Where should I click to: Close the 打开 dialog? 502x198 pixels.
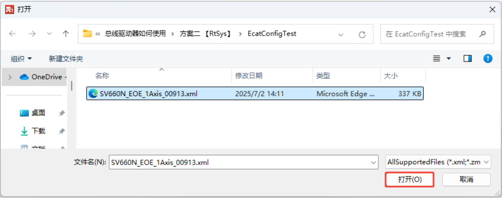[493, 9]
